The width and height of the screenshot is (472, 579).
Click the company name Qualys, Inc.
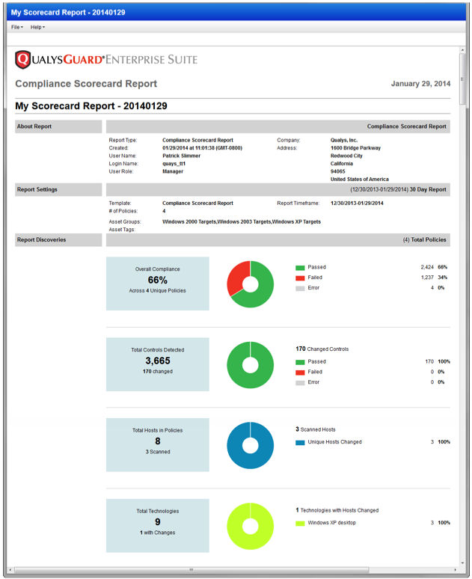pos(344,141)
